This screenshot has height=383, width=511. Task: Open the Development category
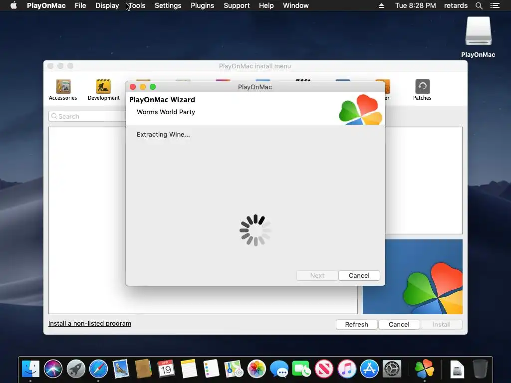(104, 90)
